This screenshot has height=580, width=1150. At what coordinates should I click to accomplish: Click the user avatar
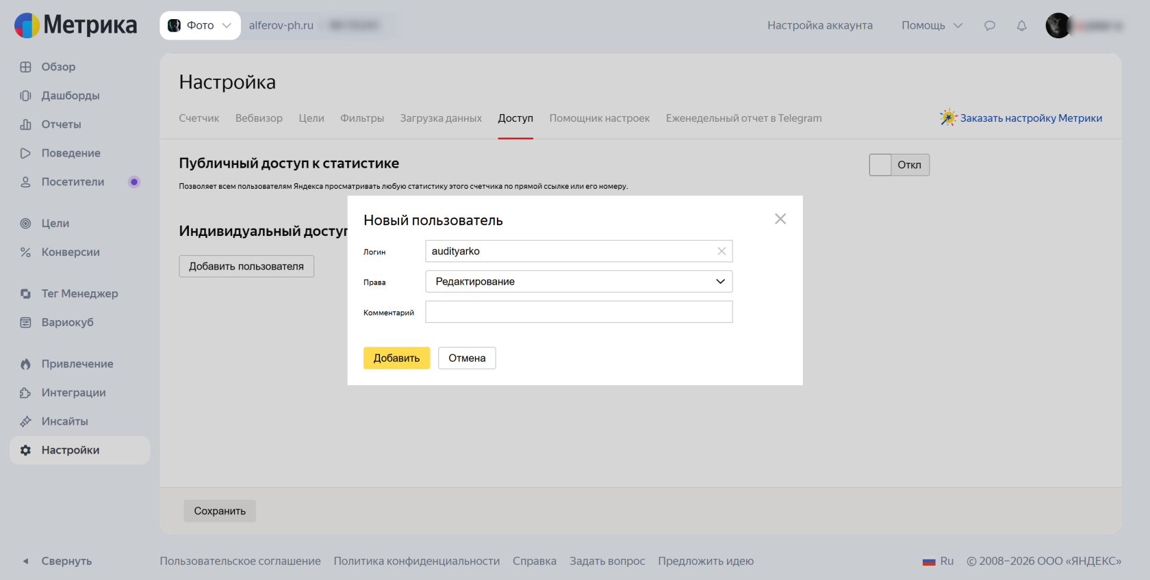tap(1058, 25)
